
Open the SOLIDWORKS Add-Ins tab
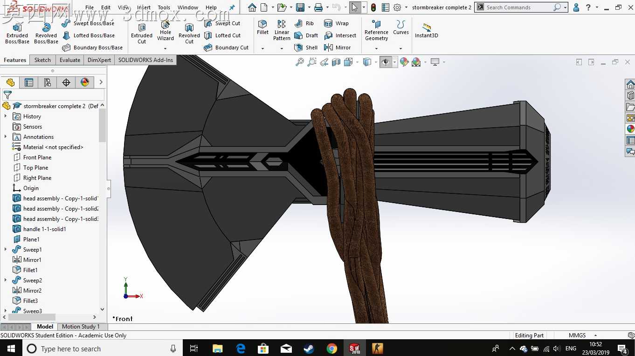[x=145, y=60]
